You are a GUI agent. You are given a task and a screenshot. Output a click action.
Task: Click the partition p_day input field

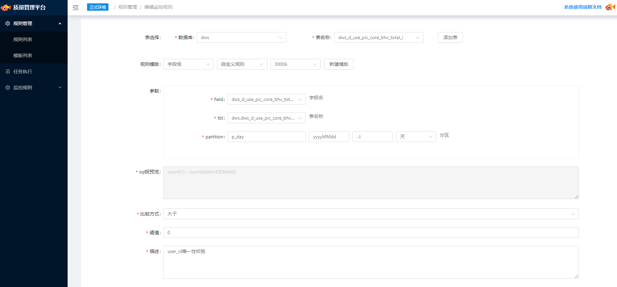(266, 137)
